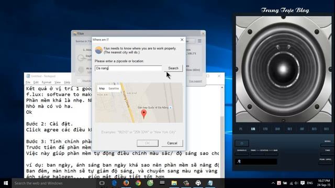335x188 pixels.
Task: Open the taskbar icon just right of File Explorer
Action: click(186, 183)
